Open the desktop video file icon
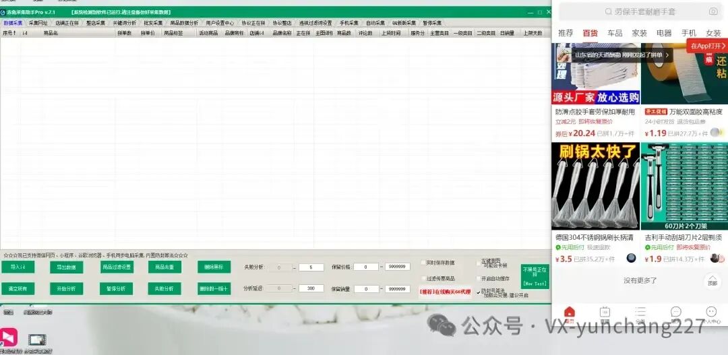Screen dimensions: 728x355 (x=37, y=340)
